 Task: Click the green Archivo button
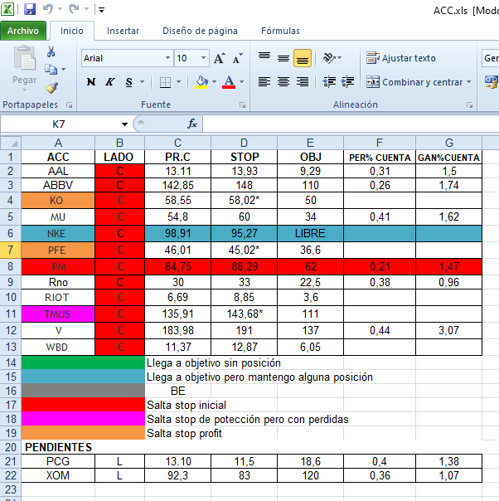click(x=23, y=31)
